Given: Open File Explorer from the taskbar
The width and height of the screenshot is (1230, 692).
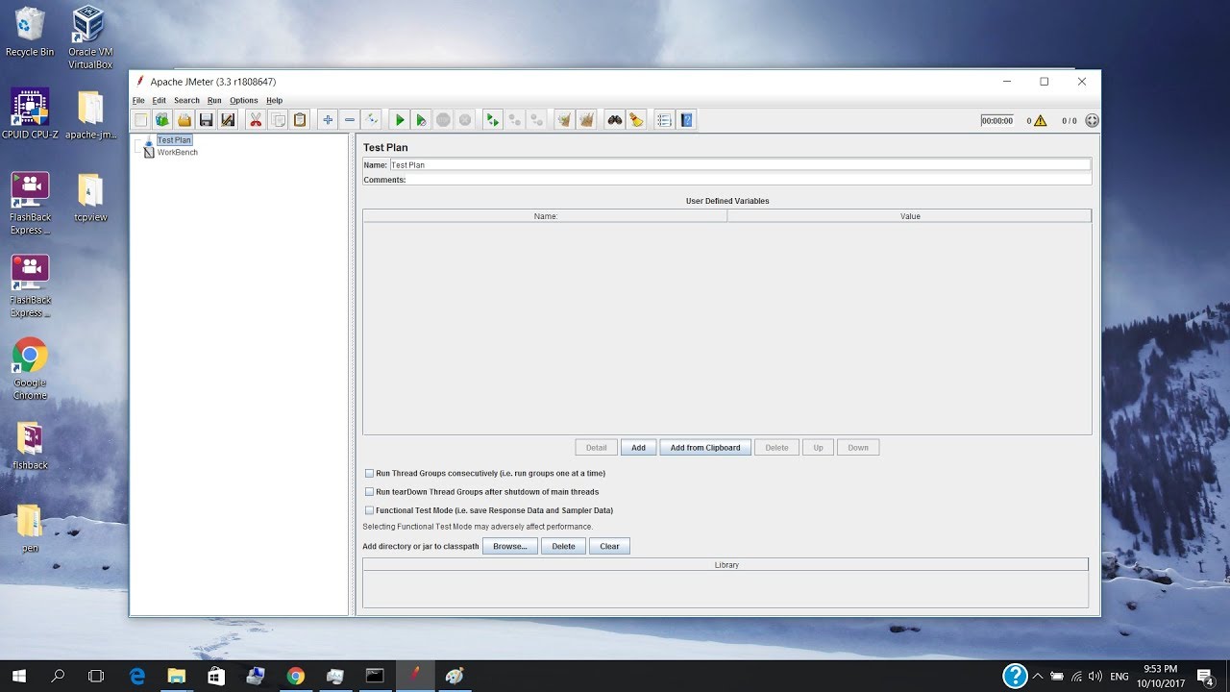Looking at the screenshot, I should coord(176,676).
